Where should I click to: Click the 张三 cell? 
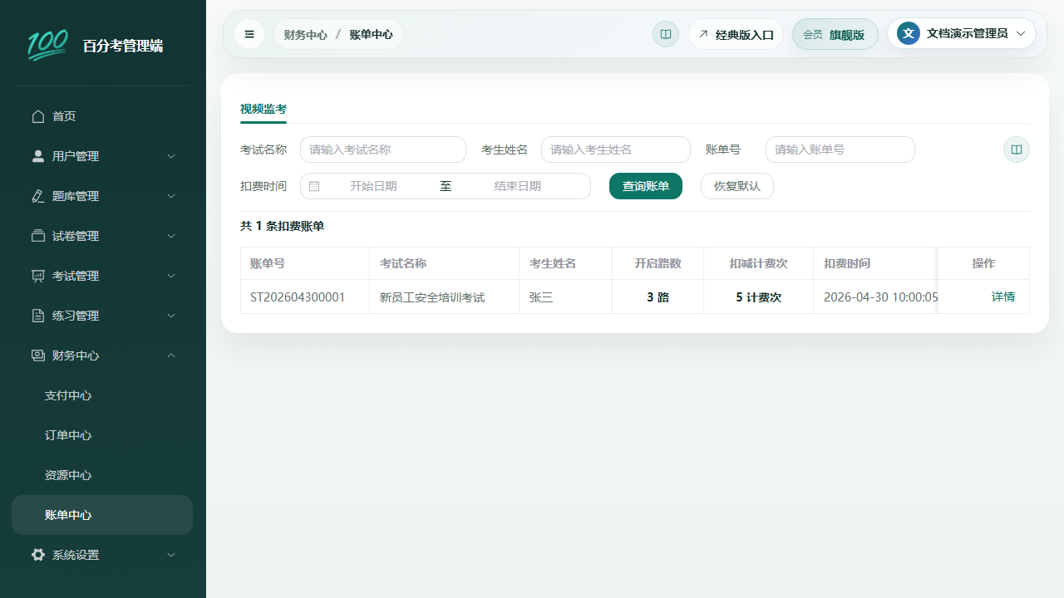[x=566, y=297]
